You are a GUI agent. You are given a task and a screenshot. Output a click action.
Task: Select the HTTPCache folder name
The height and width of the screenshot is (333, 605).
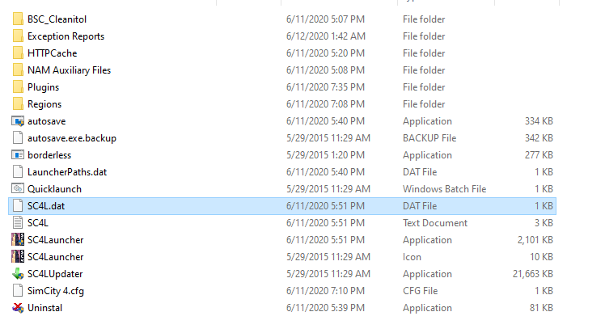pyautogui.click(x=52, y=53)
